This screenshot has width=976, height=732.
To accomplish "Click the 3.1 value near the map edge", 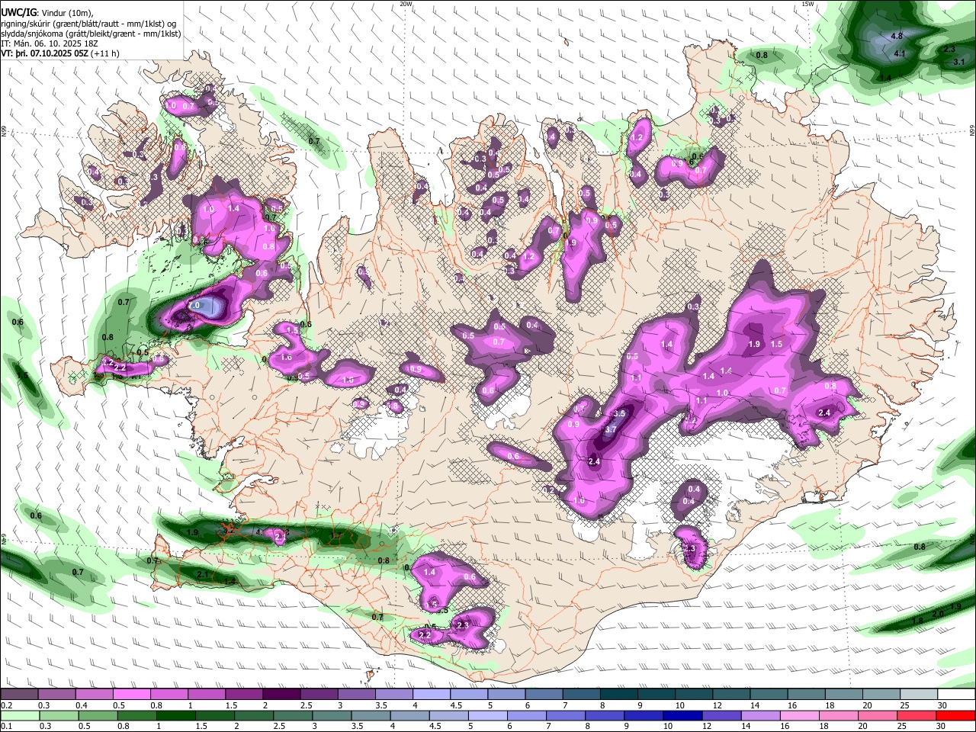I will point(959,62).
